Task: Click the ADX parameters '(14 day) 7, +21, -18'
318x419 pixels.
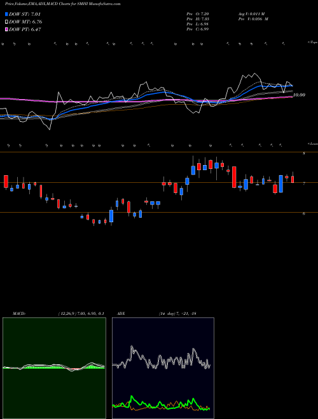Action: [177, 314]
